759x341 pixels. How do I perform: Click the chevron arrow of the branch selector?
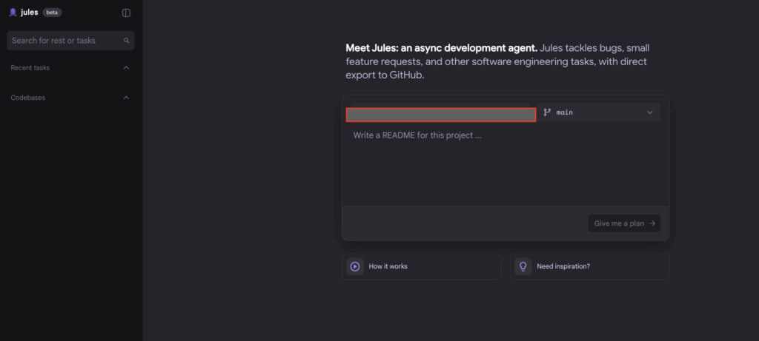(x=650, y=112)
